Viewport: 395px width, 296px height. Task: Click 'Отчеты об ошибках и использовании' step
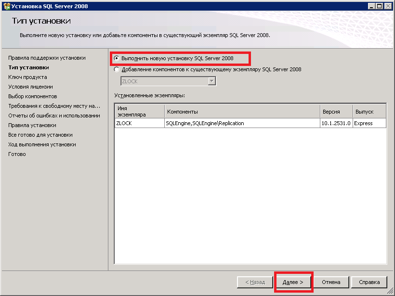(54, 116)
